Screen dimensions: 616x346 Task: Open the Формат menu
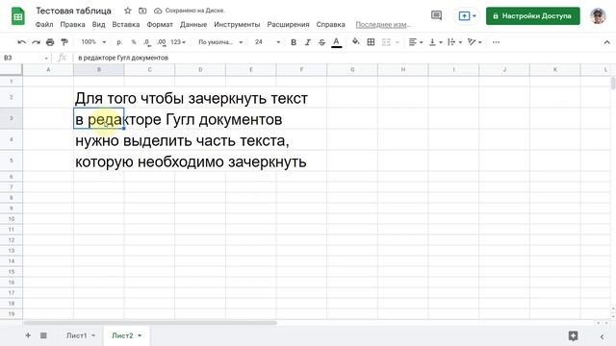160,24
